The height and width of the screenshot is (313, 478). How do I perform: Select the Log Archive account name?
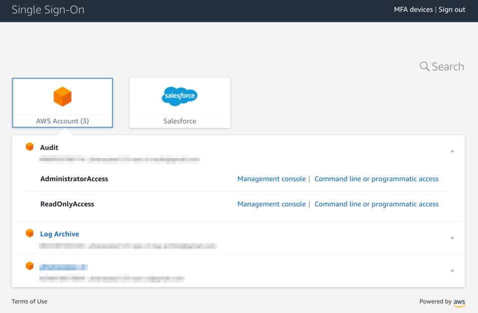click(60, 233)
